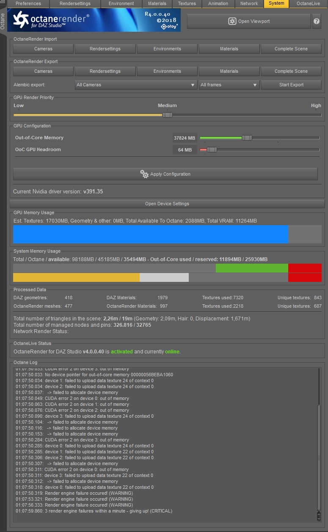Expand the All Cameras Alembic dropdown
Screen dimensions: 328x532
[x=136, y=85]
